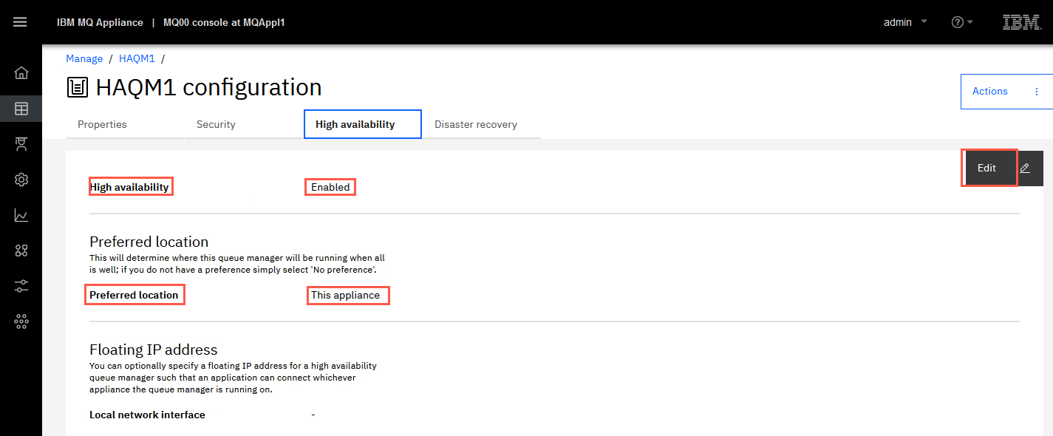Click the help question mark icon

coord(958,22)
